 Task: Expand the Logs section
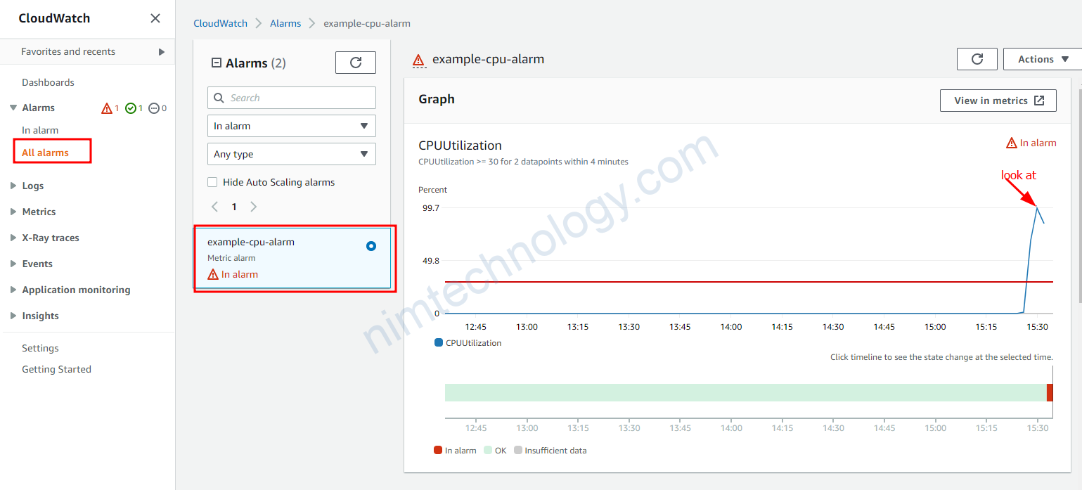pos(13,186)
